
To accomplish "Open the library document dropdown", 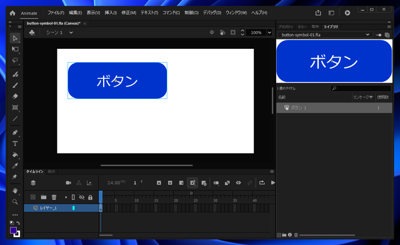I will pos(367,35).
